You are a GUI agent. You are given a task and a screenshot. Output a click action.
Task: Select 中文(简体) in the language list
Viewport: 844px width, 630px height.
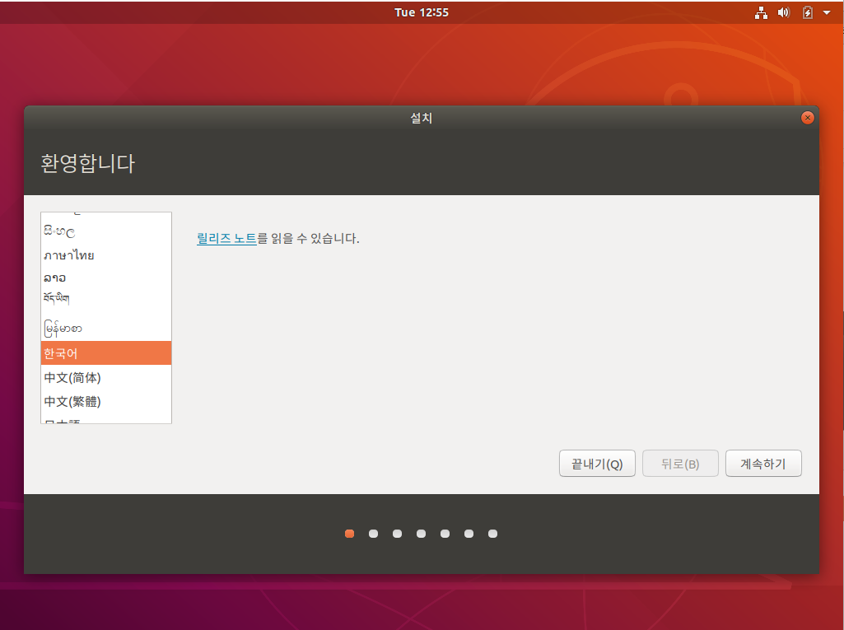coord(106,377)
